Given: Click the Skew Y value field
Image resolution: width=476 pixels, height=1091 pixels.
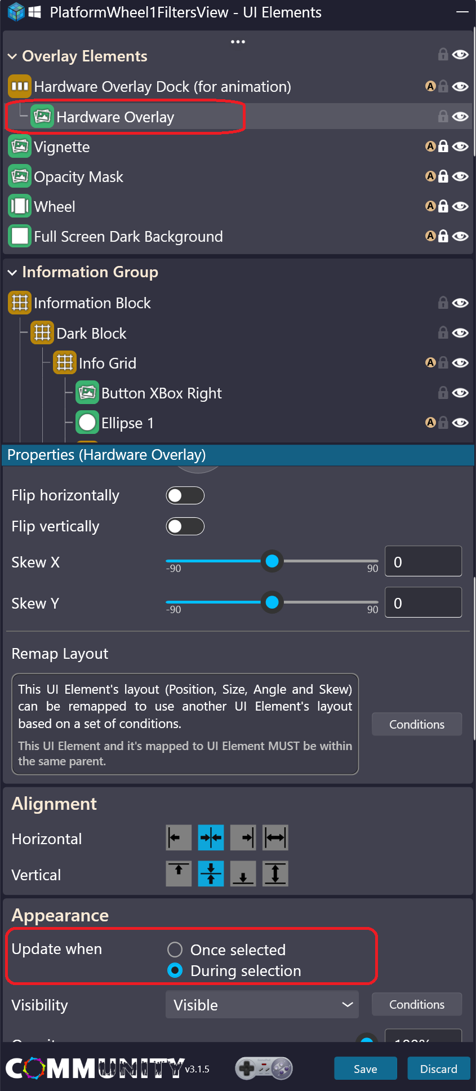Looking at the screenshot, I should tap(423, 602).
